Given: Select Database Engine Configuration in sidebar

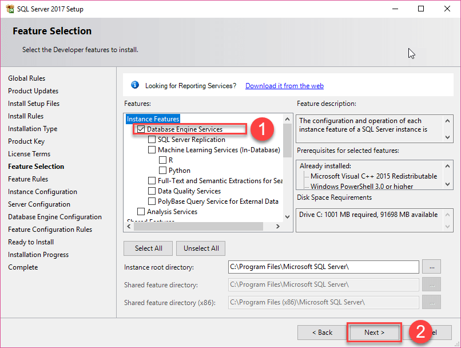Looking at the screenshot, I should click(54, 216).
